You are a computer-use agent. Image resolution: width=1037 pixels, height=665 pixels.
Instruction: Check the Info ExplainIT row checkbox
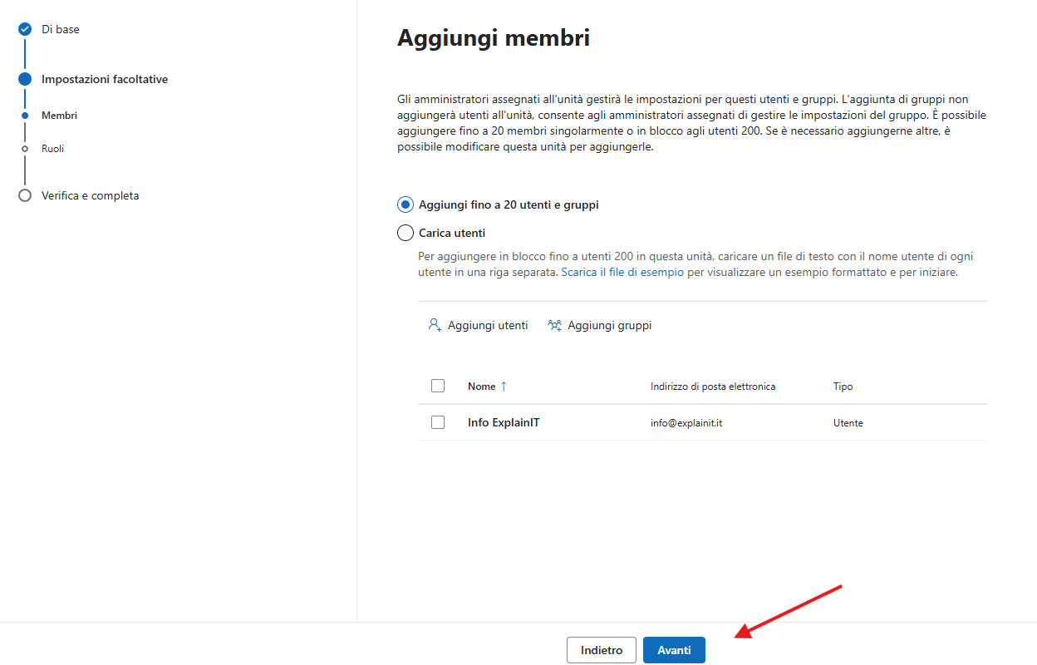click(x=438, y=422)
